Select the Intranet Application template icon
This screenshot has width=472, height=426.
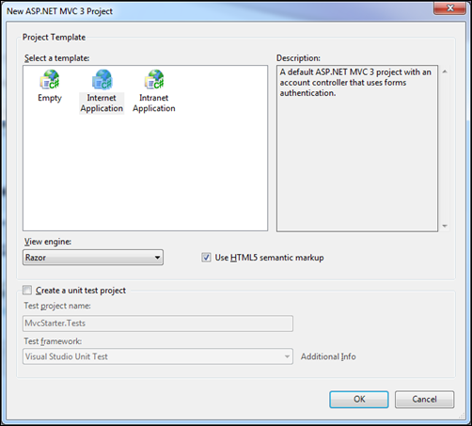(x=154, y=79)
